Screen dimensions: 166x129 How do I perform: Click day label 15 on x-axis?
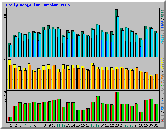[78, 125]
